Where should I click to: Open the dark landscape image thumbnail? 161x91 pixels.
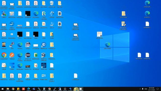tap(28, 66)
